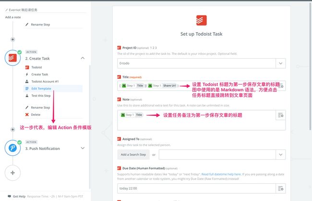Click Add a note text
The image size is (312, 201).
[x=13, y=17]
